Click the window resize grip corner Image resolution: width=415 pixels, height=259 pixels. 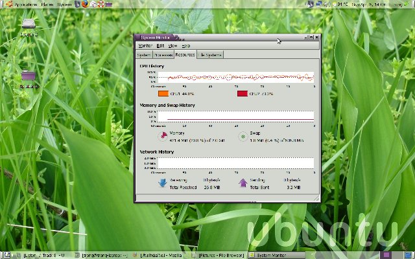[x=316, y=198]
